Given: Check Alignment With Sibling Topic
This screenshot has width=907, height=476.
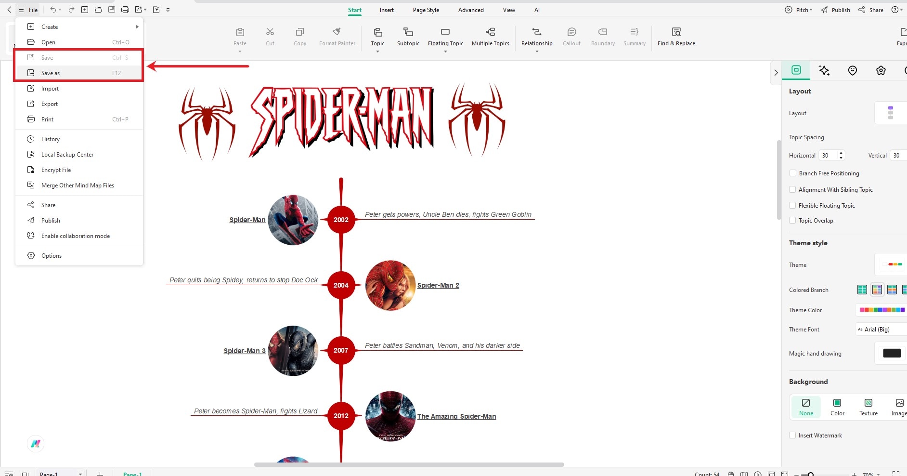Looking at the screenshot, I should (793, 189).
